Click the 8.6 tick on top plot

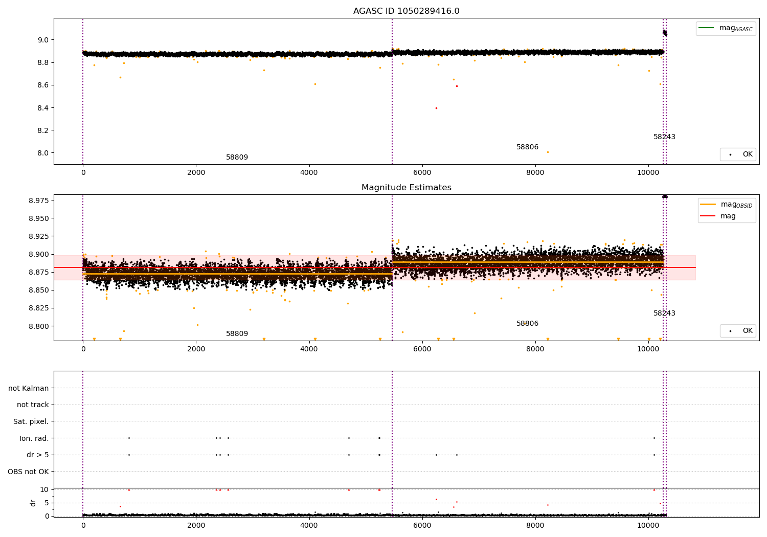(x=43, y=85)
